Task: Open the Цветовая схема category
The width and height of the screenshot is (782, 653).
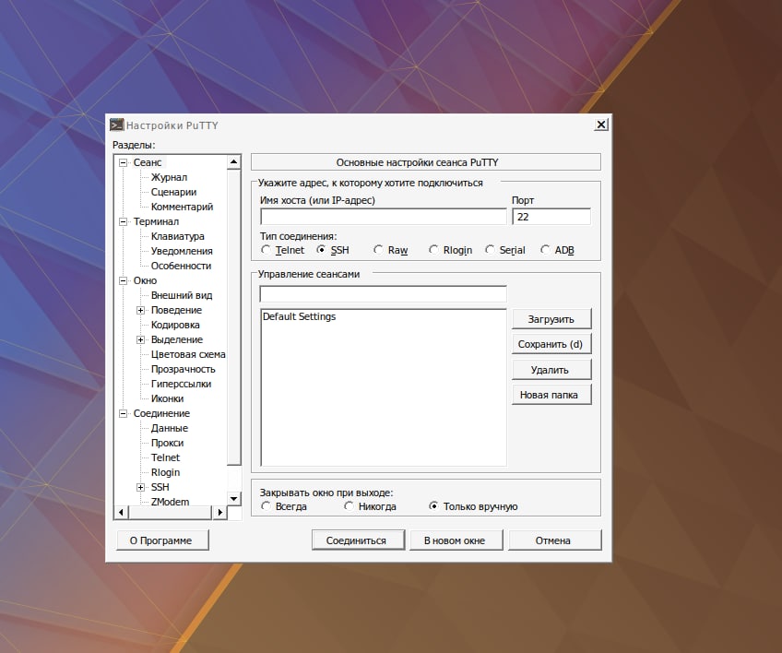Action: click(188, 354)
